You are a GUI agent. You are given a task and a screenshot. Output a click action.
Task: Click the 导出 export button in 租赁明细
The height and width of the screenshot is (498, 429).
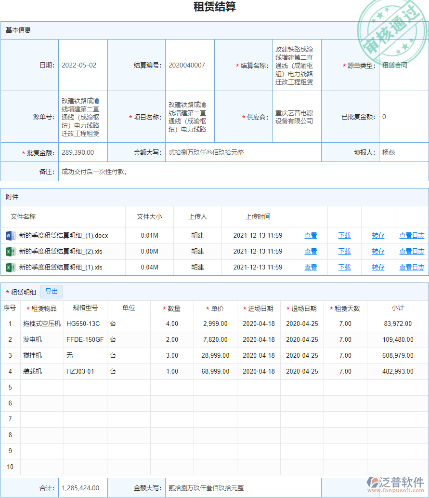[x=52, y=292]
